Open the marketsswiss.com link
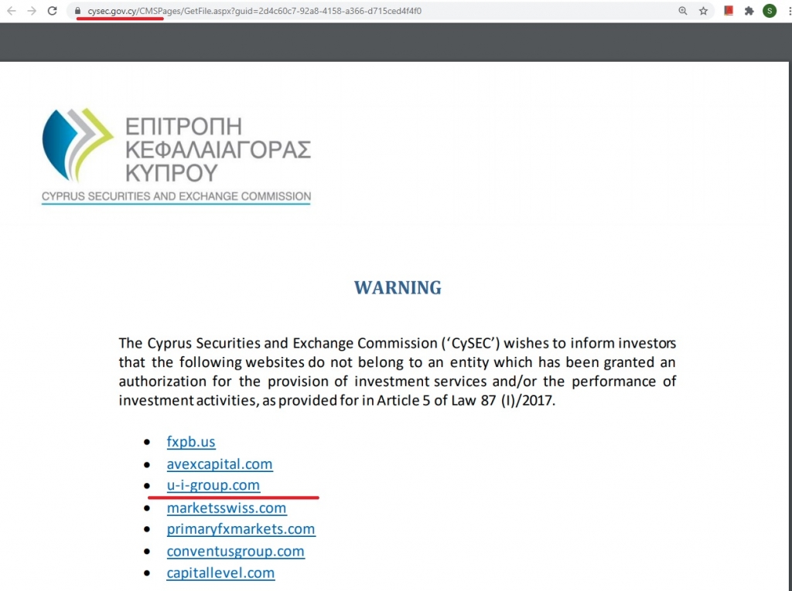 click(x=227, y=508)
